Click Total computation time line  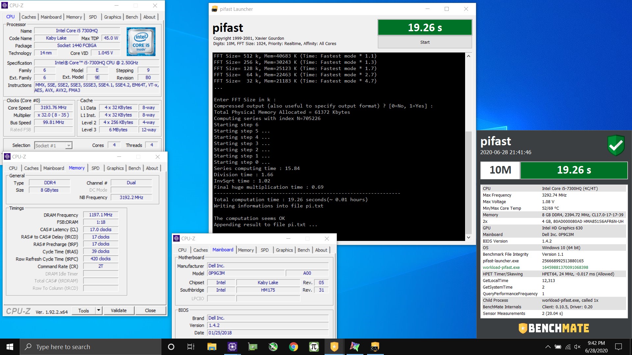coord(291,200)
